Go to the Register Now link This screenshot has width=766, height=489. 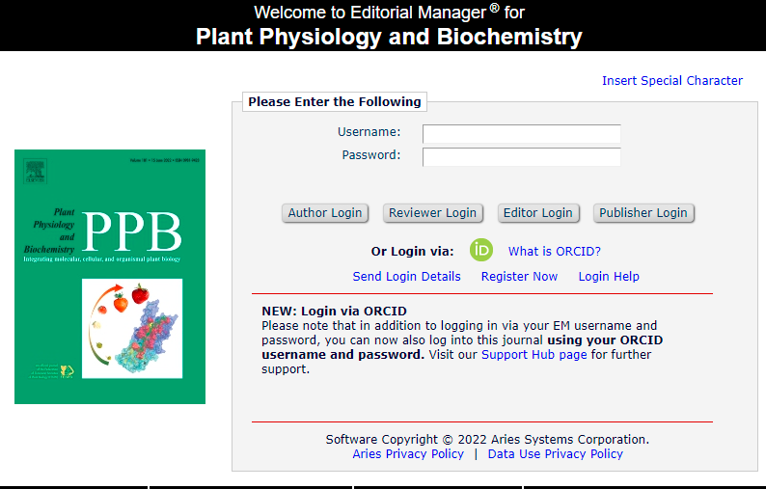click(x=519, y=277)
